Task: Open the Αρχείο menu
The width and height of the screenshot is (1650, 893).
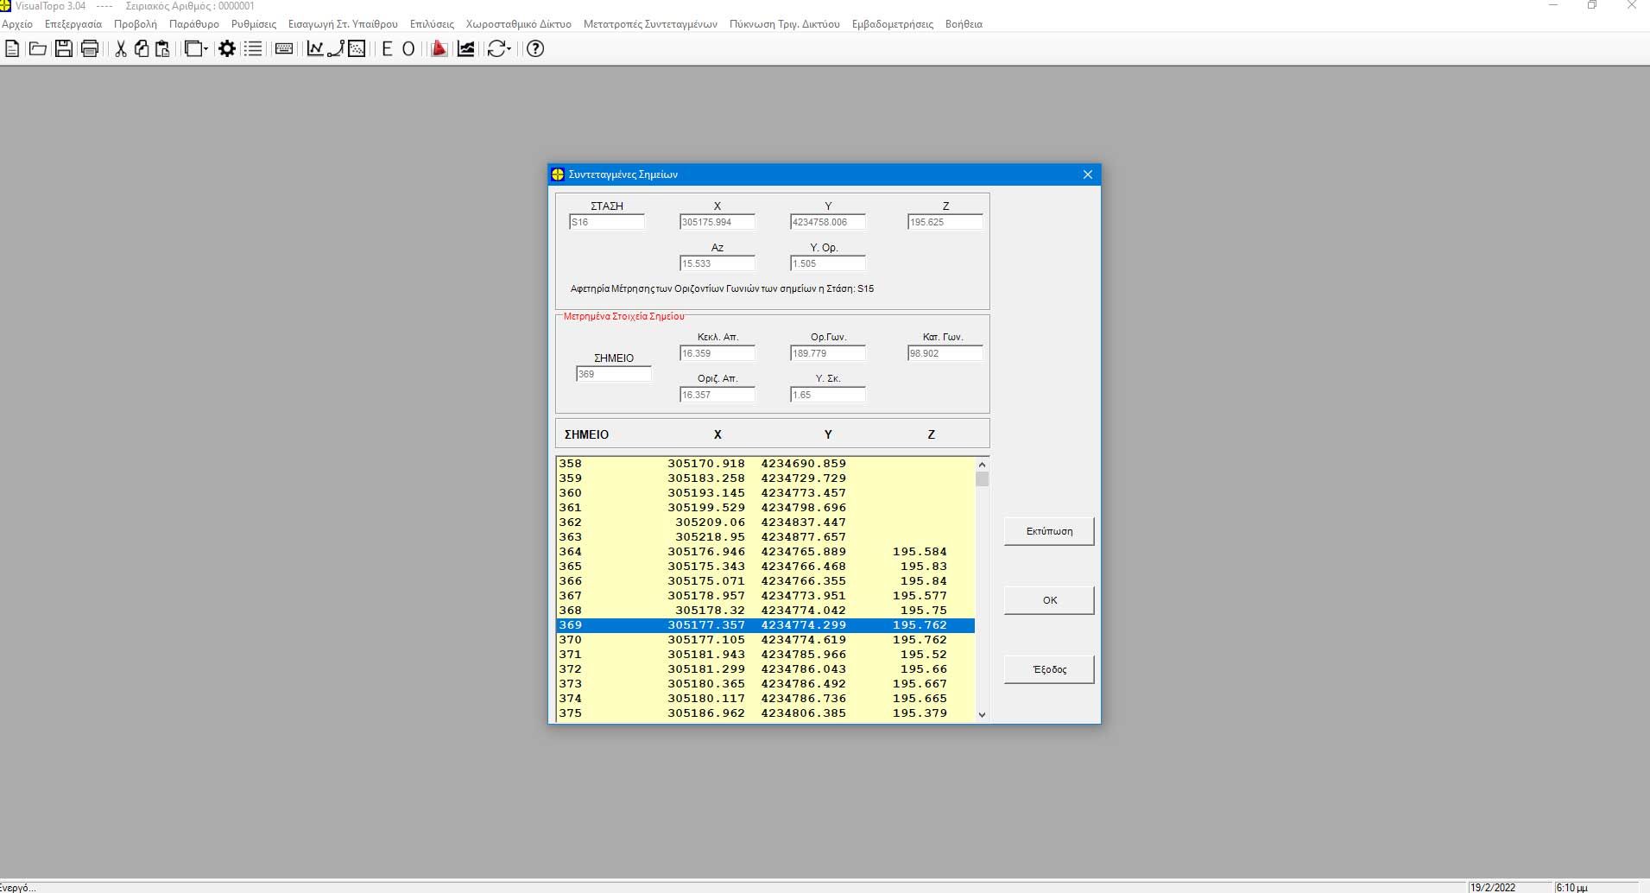Action: 17,24
